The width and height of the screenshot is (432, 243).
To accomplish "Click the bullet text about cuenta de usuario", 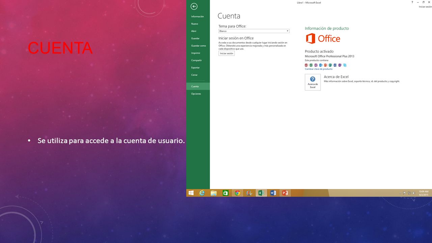I will (111, 141).
